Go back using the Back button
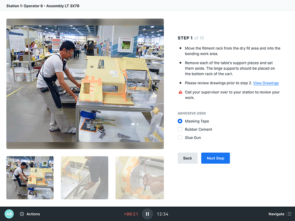Viewport: 295px width, 221px height. click(x=187, y=158)
